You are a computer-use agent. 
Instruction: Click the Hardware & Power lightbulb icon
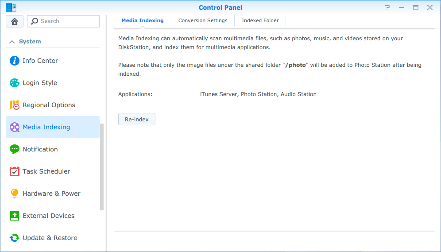pos(15,194)
